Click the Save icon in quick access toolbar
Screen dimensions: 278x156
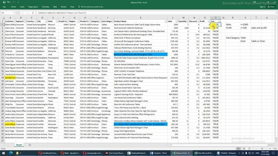[x=4, y=2]
